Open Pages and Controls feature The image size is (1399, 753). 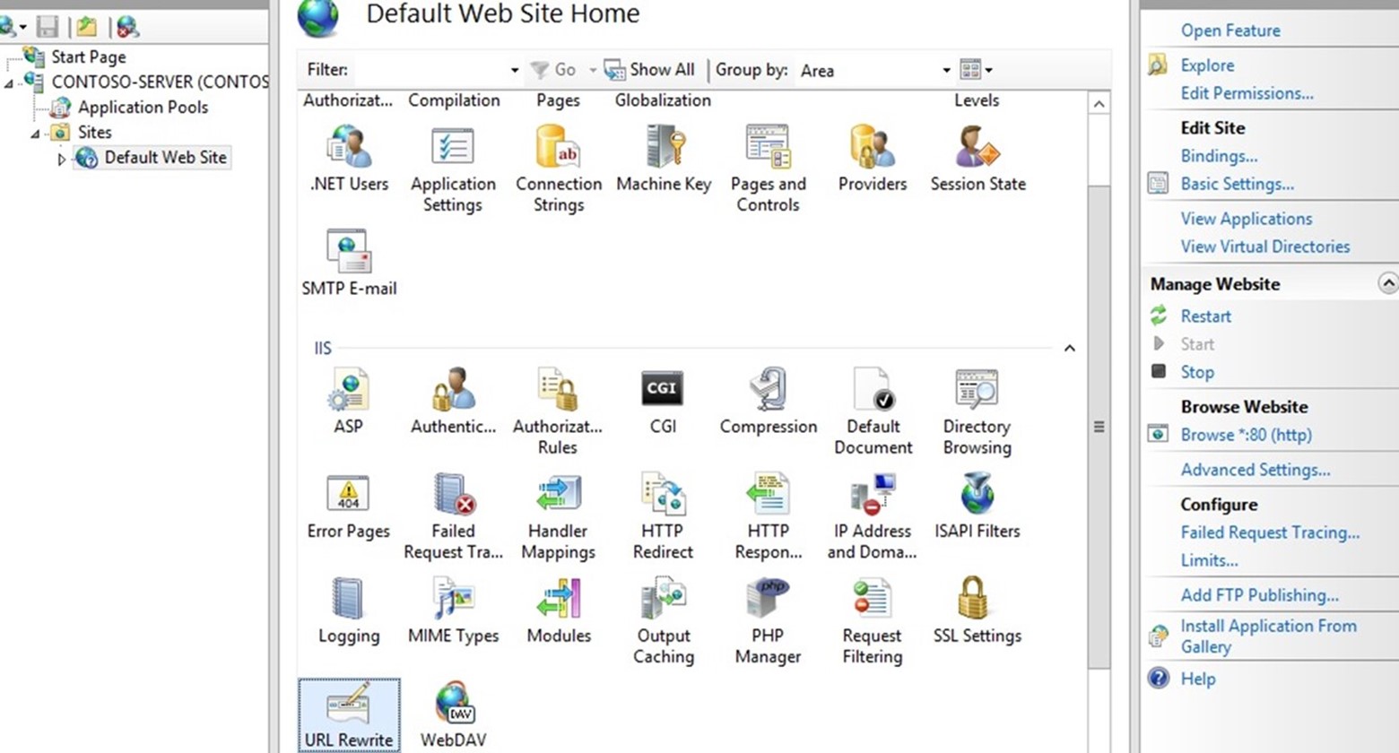[768, 170]
